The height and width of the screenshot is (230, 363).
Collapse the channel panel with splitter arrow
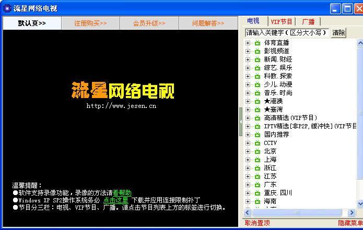241,122
